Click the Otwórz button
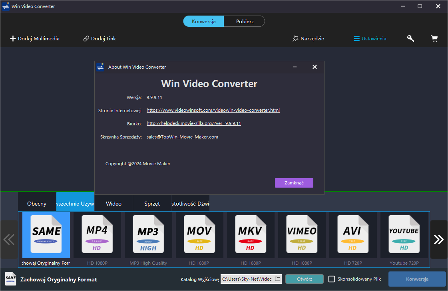The width and height of the screenshot is (448, 291). (304, 279)
